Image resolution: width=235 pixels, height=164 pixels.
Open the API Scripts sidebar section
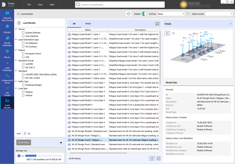7,91
